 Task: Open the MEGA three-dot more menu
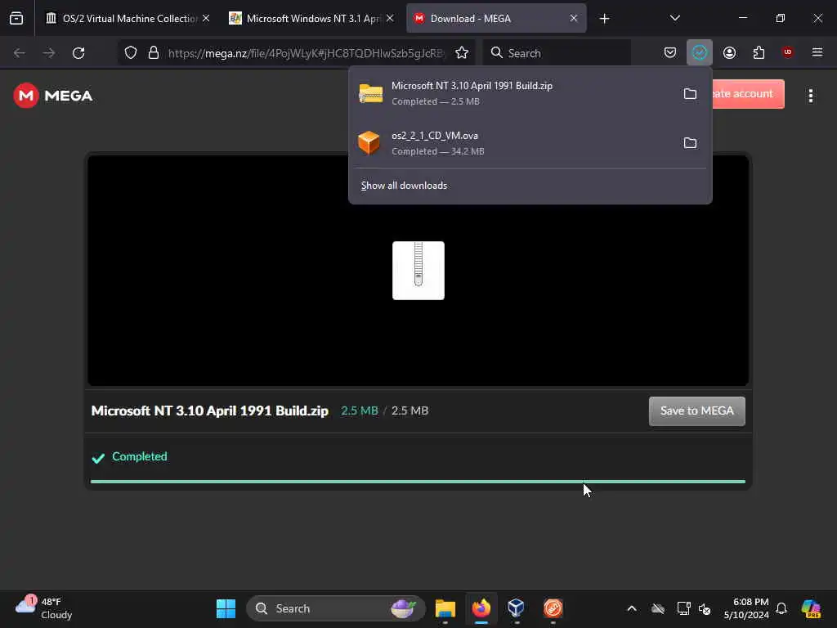coord(810,96)
